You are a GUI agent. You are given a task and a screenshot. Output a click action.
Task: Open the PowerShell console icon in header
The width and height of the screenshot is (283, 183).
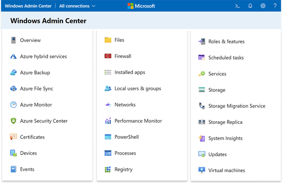[x=237, y=6]
